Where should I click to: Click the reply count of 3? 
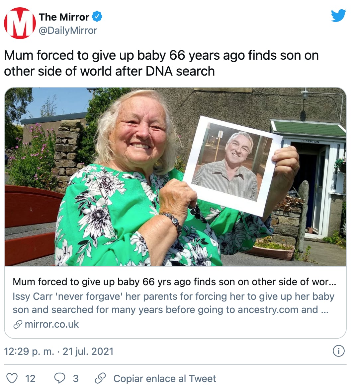pyautogui.click(x=76, y=378)
